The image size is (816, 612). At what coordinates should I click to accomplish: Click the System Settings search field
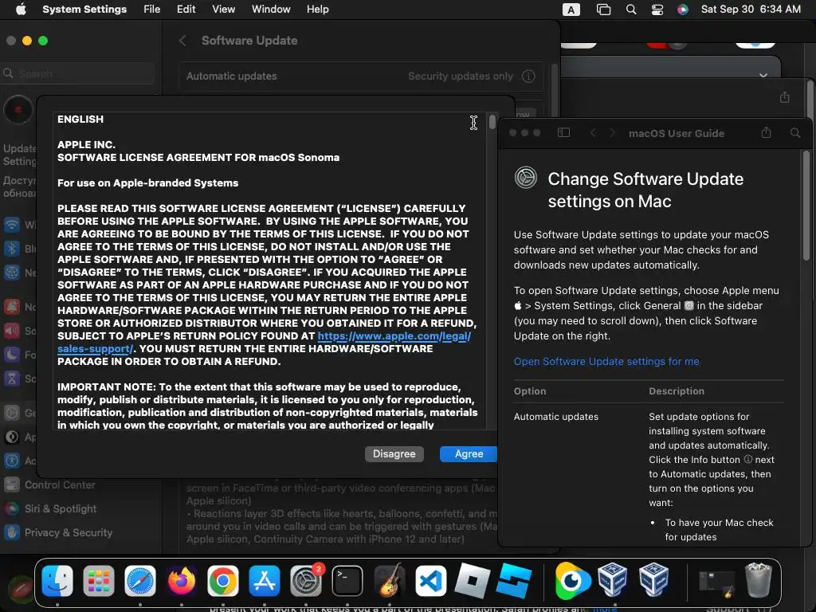pyautogui.click(x=78, y=73)
